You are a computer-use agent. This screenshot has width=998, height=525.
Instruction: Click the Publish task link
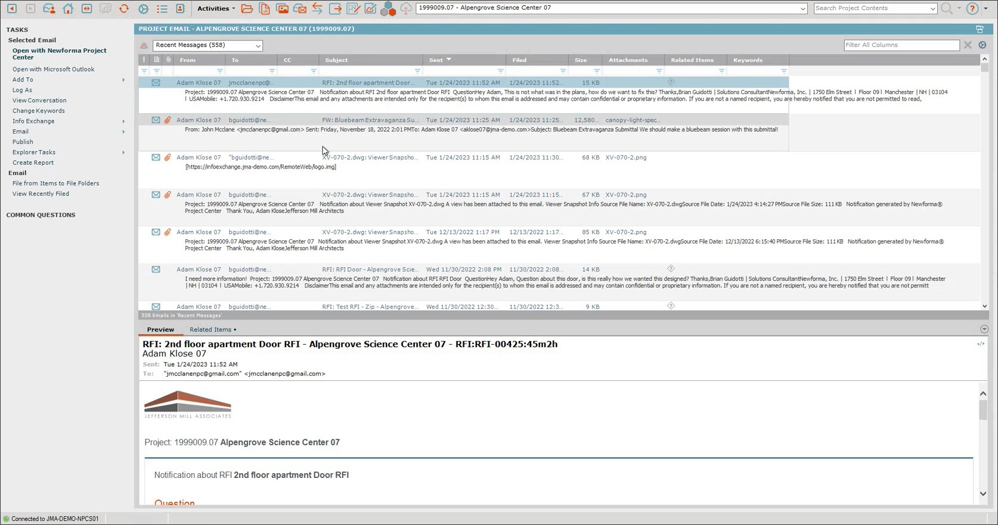(23, 142)
